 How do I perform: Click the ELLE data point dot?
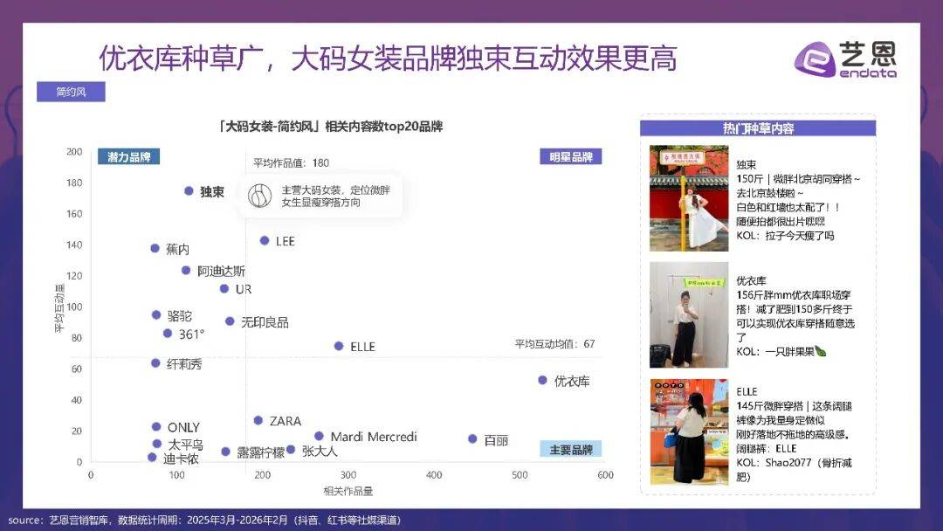tap(339, 346)
